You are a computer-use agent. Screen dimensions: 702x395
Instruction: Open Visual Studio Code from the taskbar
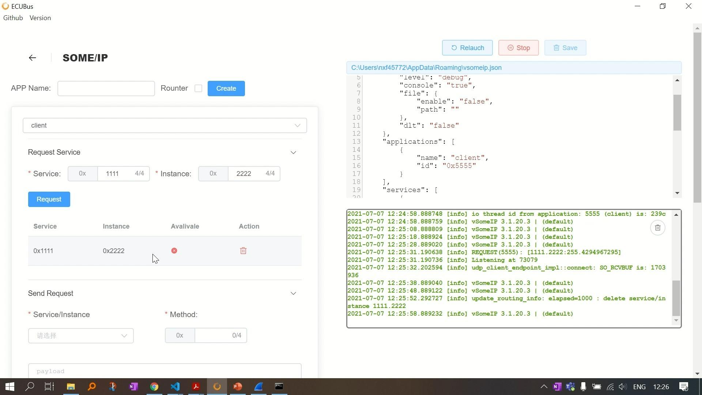click(x=175, y=387)
